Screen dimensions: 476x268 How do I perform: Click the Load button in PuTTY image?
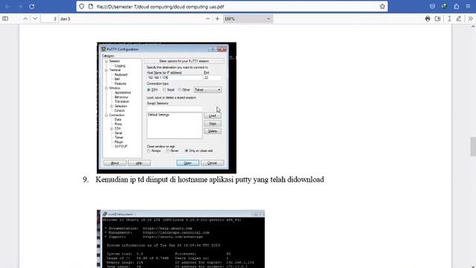coord(213,116)
